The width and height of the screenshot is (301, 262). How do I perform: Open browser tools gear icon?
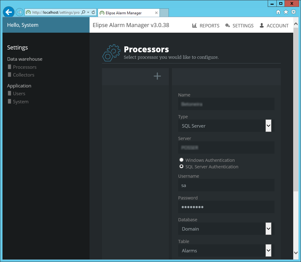[293, 12]
